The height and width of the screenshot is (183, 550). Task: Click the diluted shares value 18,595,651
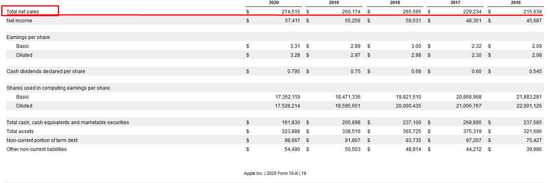[348, 106]
